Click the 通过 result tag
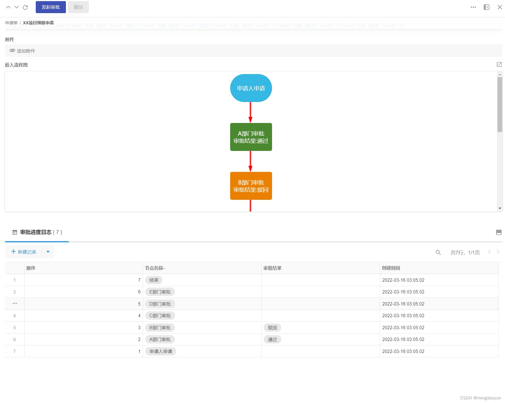Image resolution: width=505 pixels, height=403 pixels. point(272,339)
